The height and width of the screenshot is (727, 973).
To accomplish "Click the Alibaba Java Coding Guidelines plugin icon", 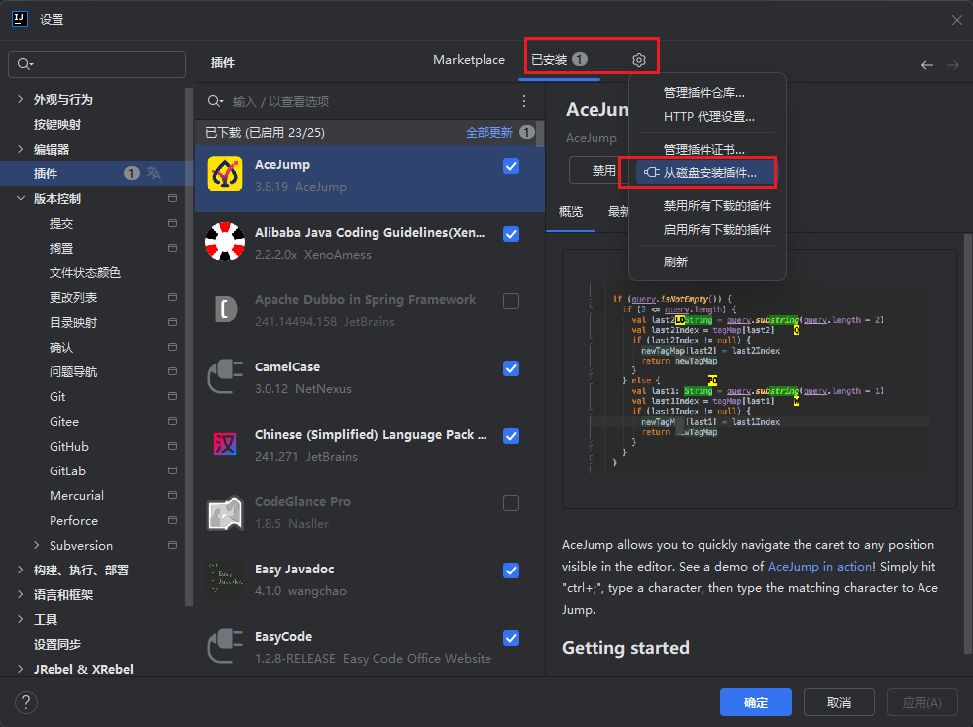I will point(223,241).
